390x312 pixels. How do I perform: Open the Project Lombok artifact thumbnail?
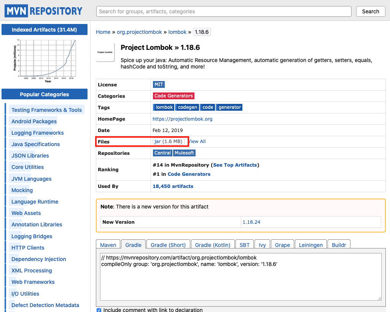[x=105, y=52]
